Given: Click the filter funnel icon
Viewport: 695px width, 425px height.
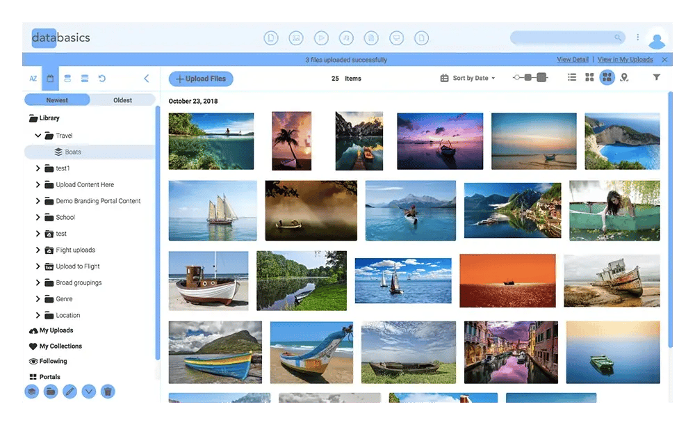Looking at the screenshot, I should pos(656,78).
